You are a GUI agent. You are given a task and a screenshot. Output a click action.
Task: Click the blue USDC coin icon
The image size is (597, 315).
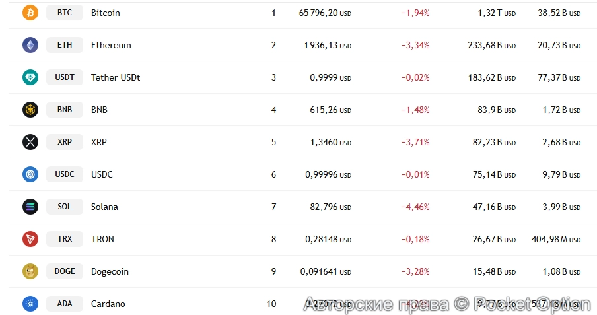coord(30,174)
